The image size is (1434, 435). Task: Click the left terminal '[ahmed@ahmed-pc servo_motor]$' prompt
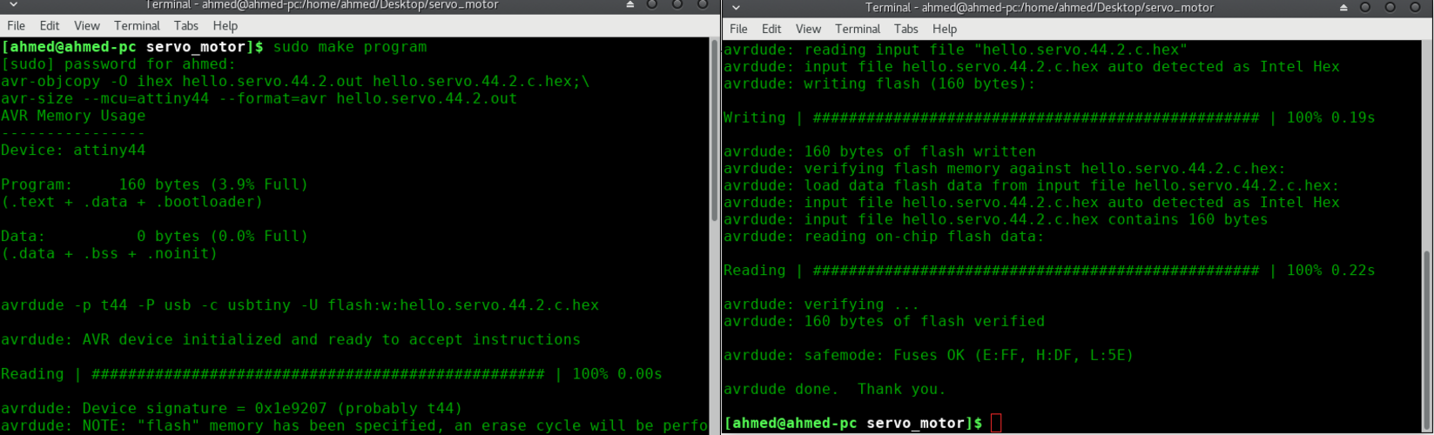pyautogui.click(x=132, y=47)
